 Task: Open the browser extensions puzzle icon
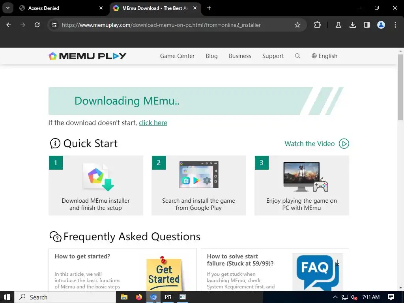point(318,25)
